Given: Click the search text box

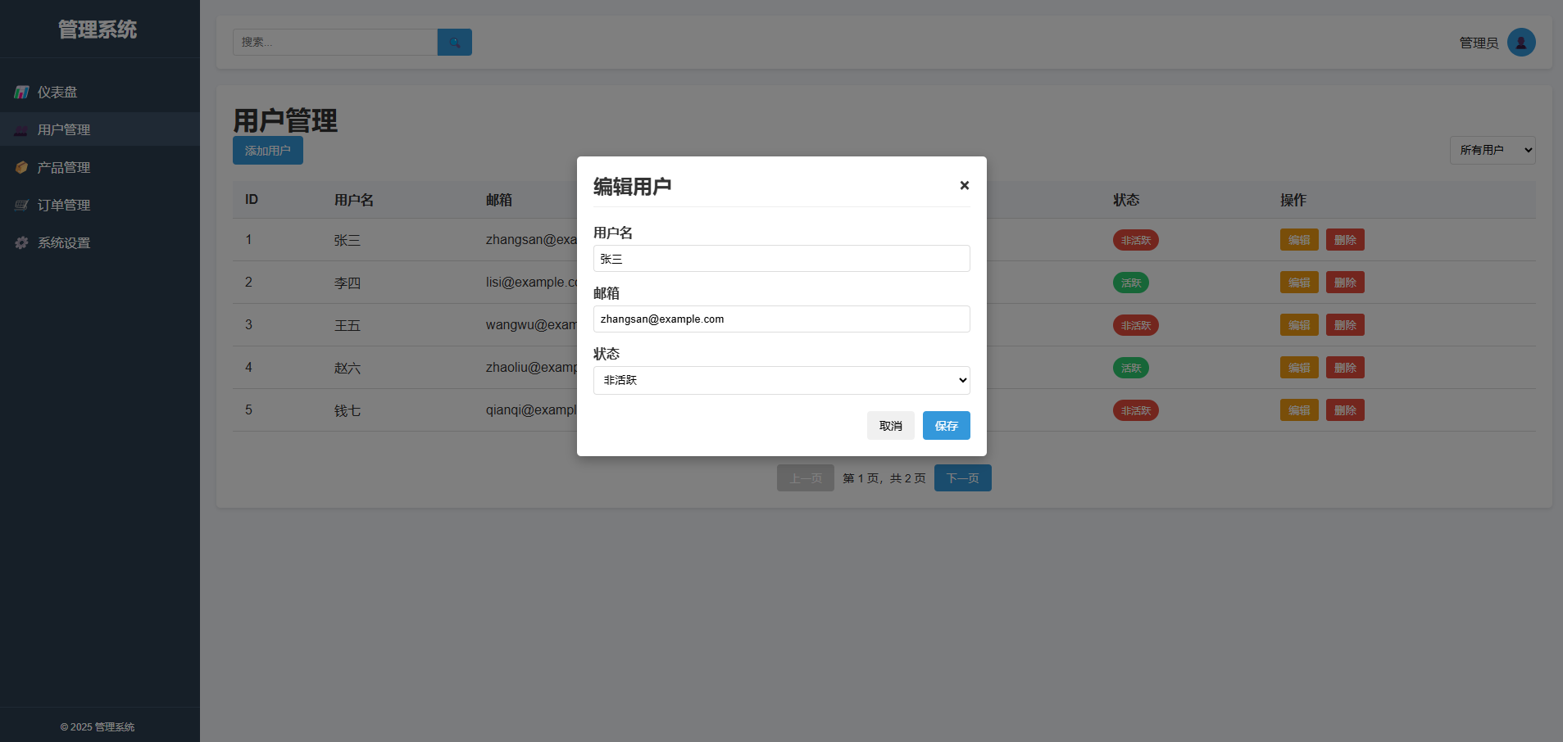Looking at the screenshot, I should [334, 43].
